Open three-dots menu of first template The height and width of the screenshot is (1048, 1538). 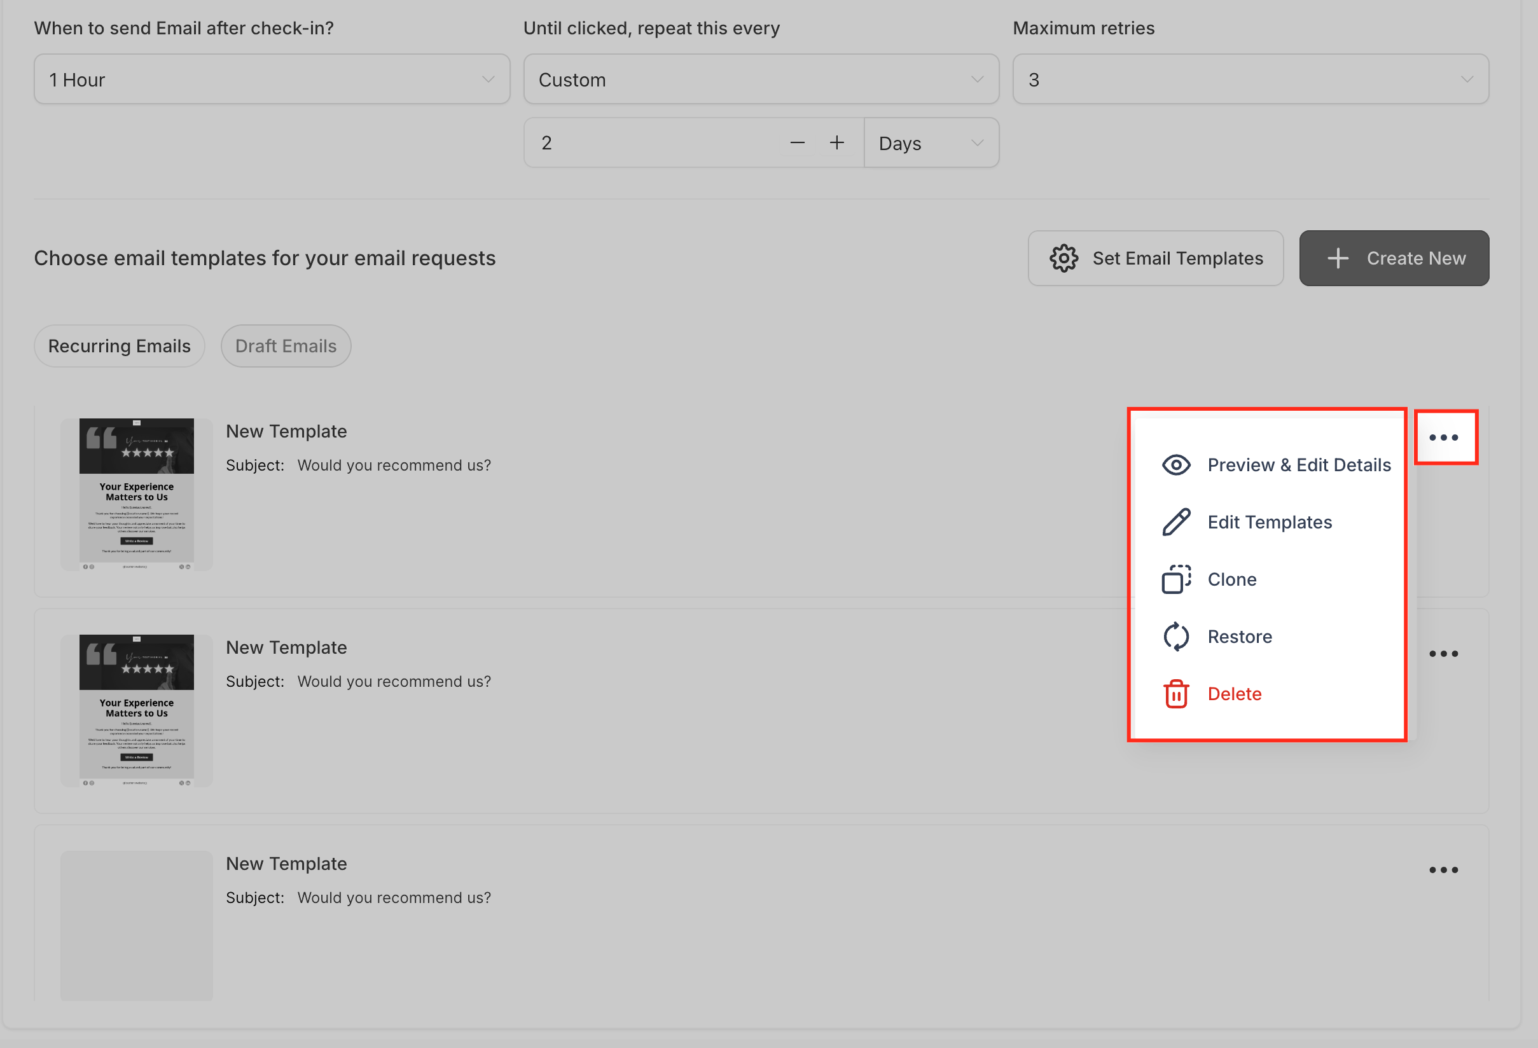coord(1443,438)
